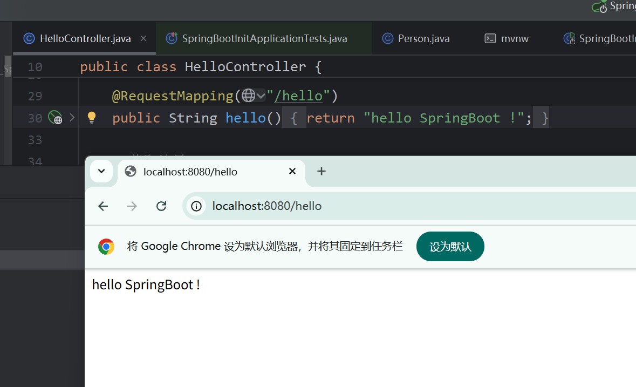Screen dimensions: 636x387
Task: Click the shell script icon on mvnw tab
Action: (x=490, y=38)
